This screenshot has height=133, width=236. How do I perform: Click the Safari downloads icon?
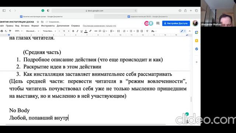pos(180,11)
